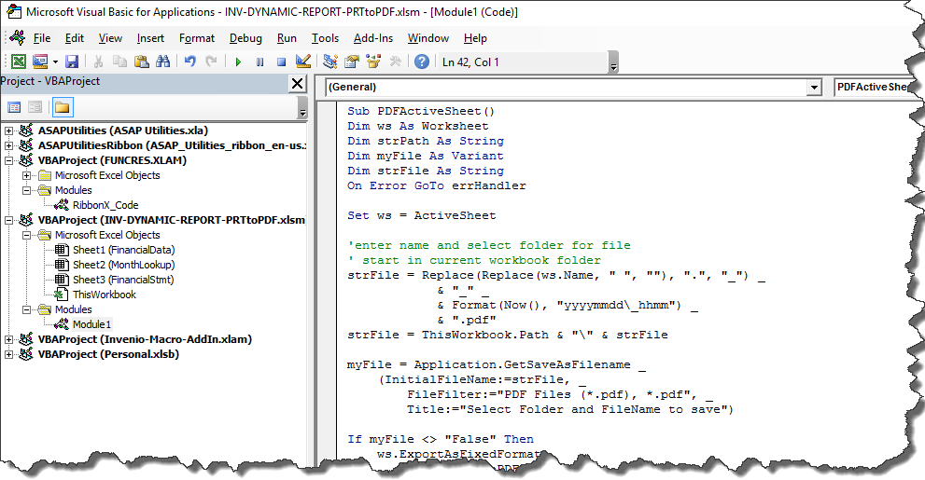Viewport: 925px width, 480px height.
Task: Open the Window menu
Action: [428, 38]
